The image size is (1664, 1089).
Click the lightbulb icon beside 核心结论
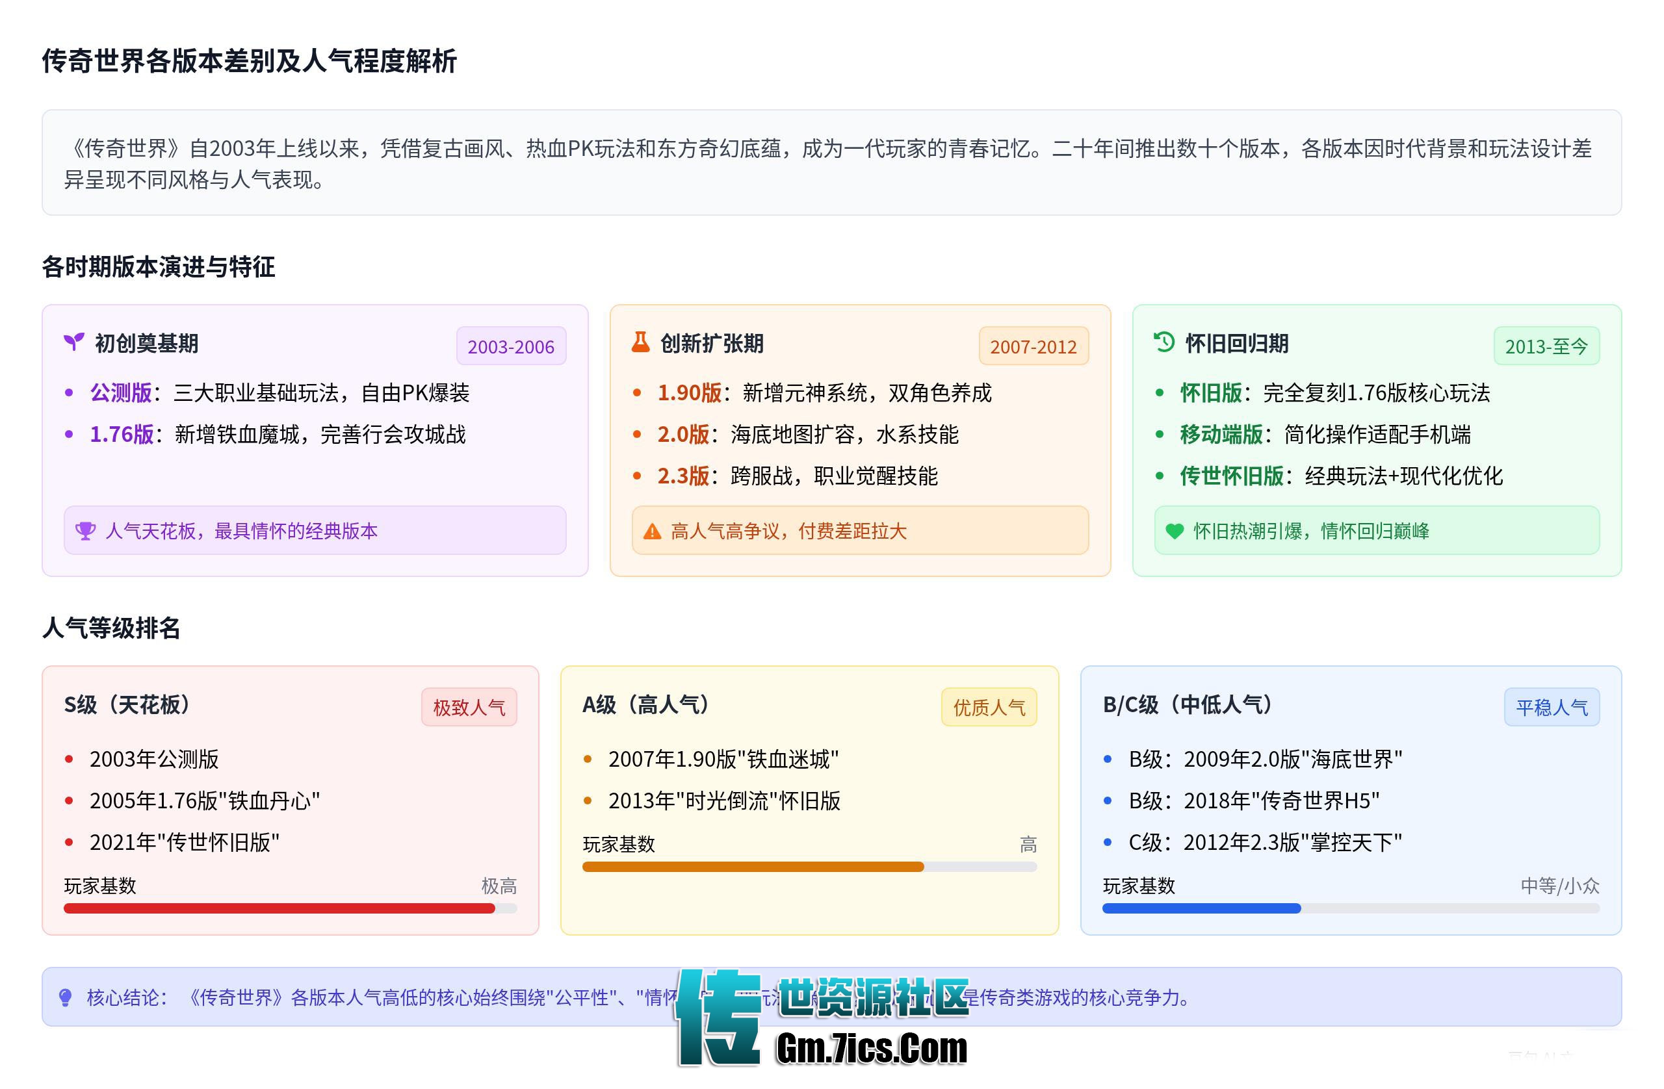66,997
